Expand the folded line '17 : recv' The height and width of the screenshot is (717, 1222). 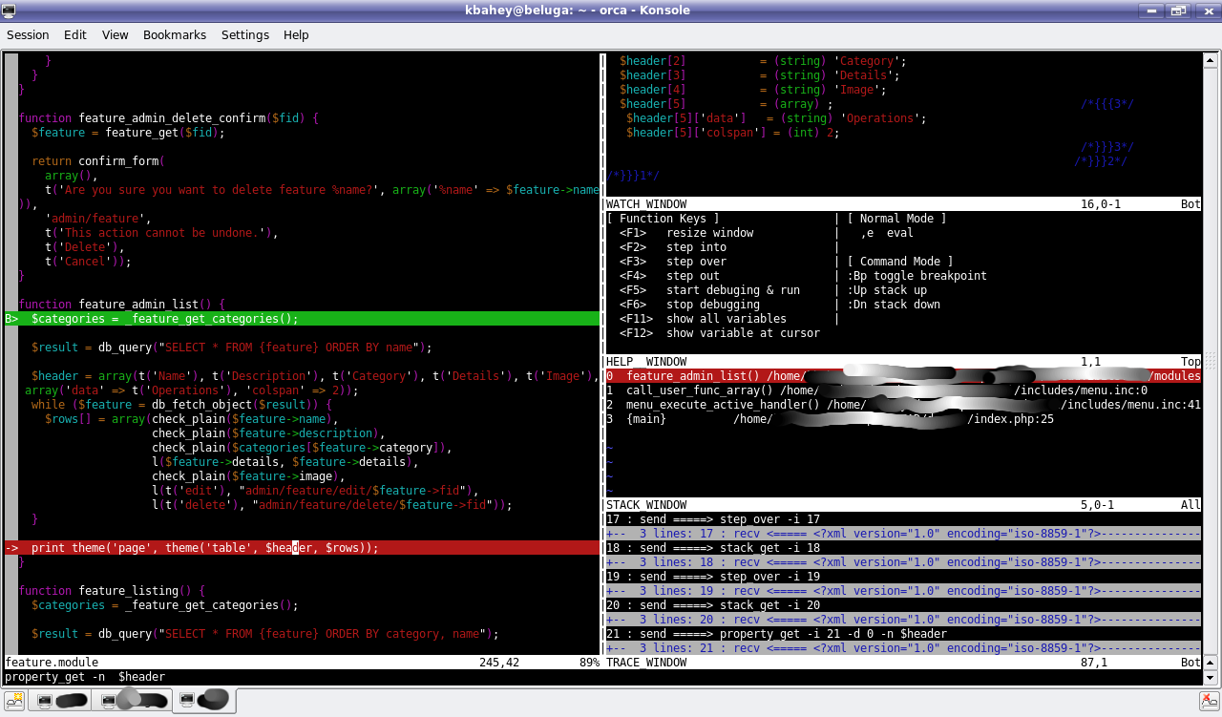[x=903, y=534]
